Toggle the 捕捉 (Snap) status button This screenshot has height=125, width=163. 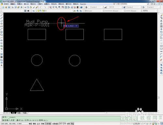tap(30, 124)
